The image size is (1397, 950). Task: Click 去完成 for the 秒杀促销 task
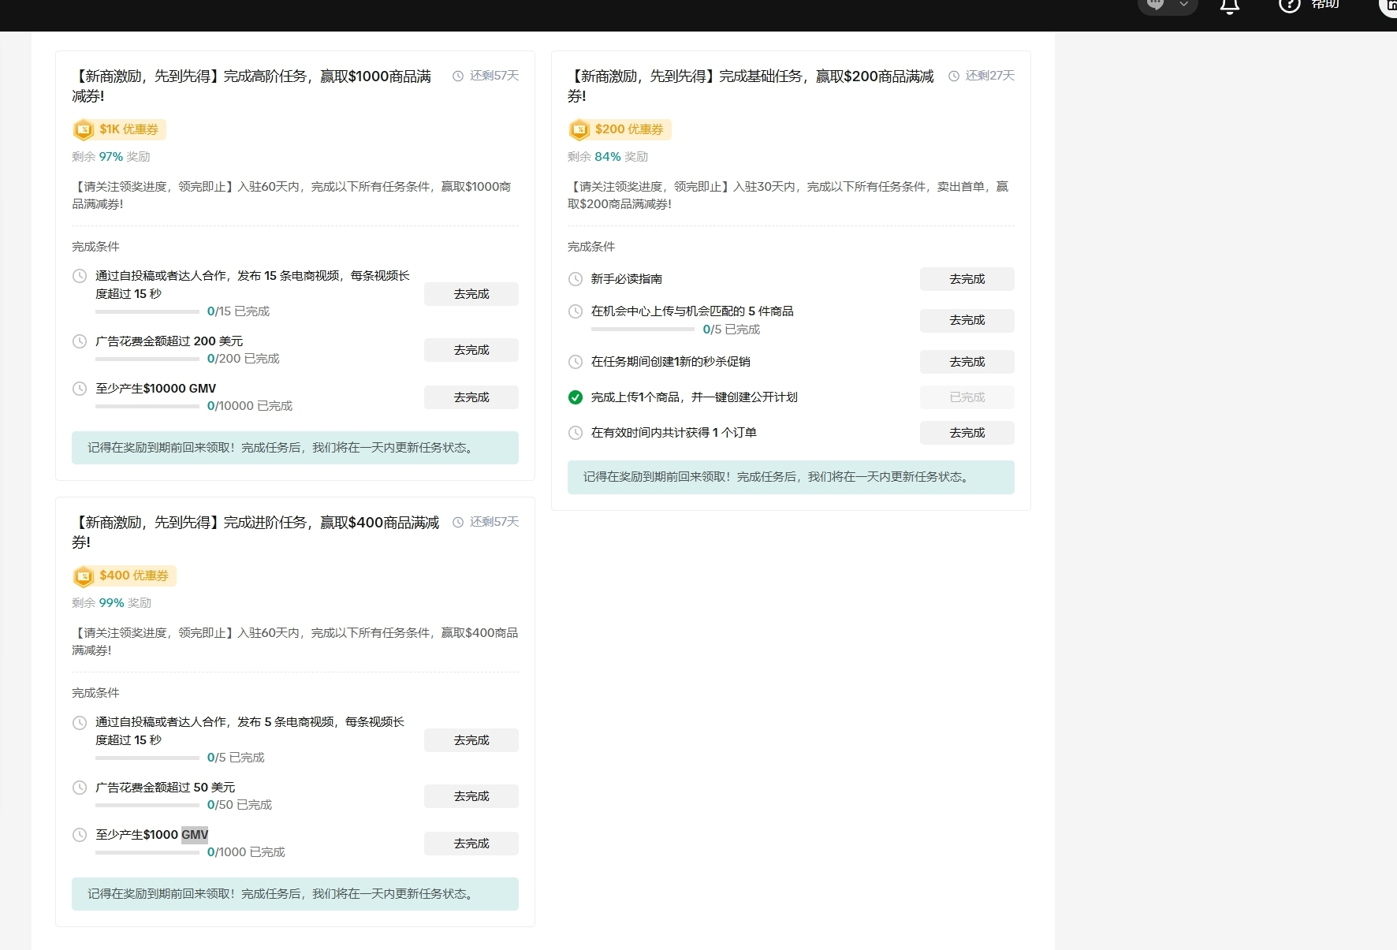967,362
